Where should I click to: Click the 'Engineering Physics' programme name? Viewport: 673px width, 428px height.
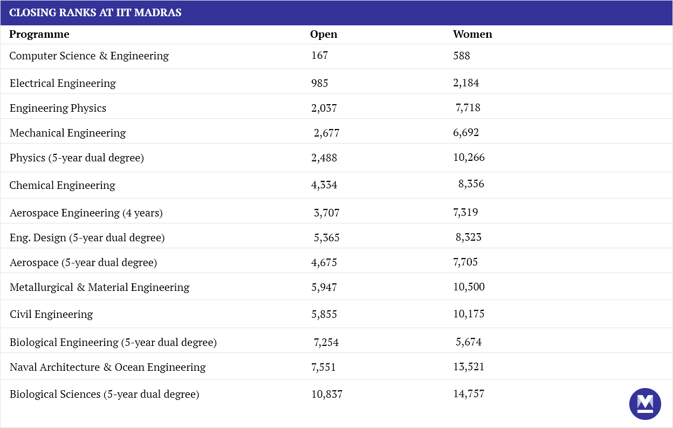pos(58,108)
